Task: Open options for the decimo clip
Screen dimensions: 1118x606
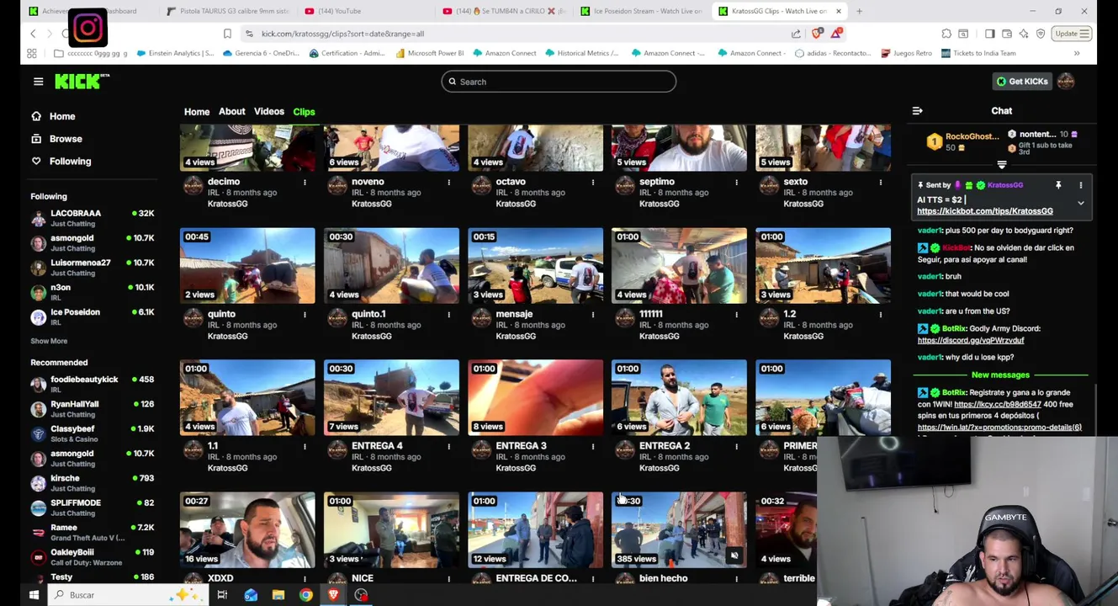Action: pyautogui.click(x=305, y=182)
